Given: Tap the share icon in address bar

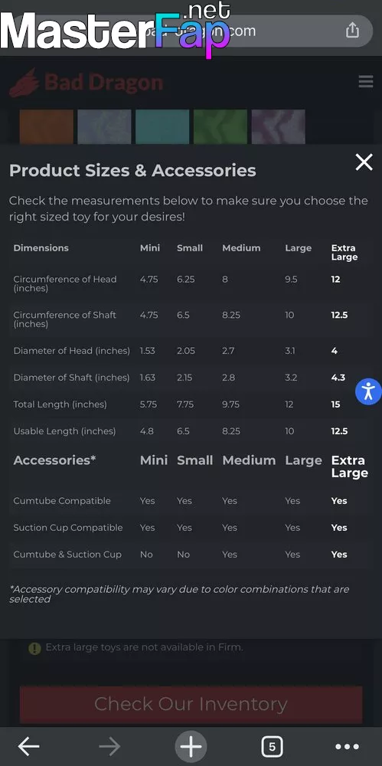Looking at the screenshot, I should pyautogui.click(x=352, y=31).
